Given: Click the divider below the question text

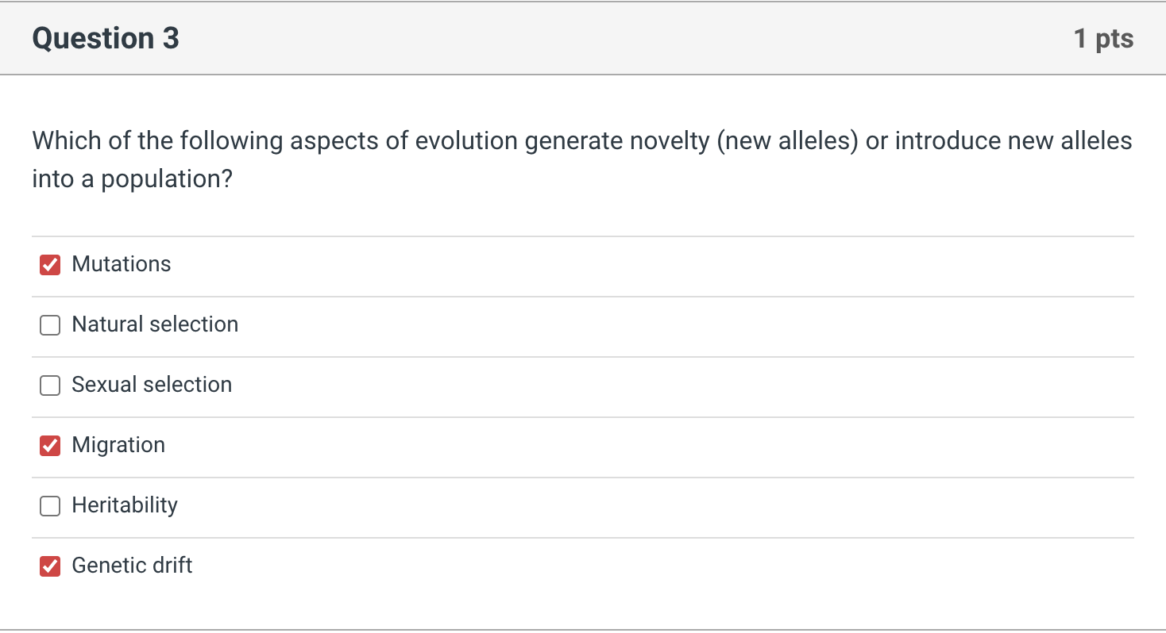Looking at the screenshot, I should (582, 236).
